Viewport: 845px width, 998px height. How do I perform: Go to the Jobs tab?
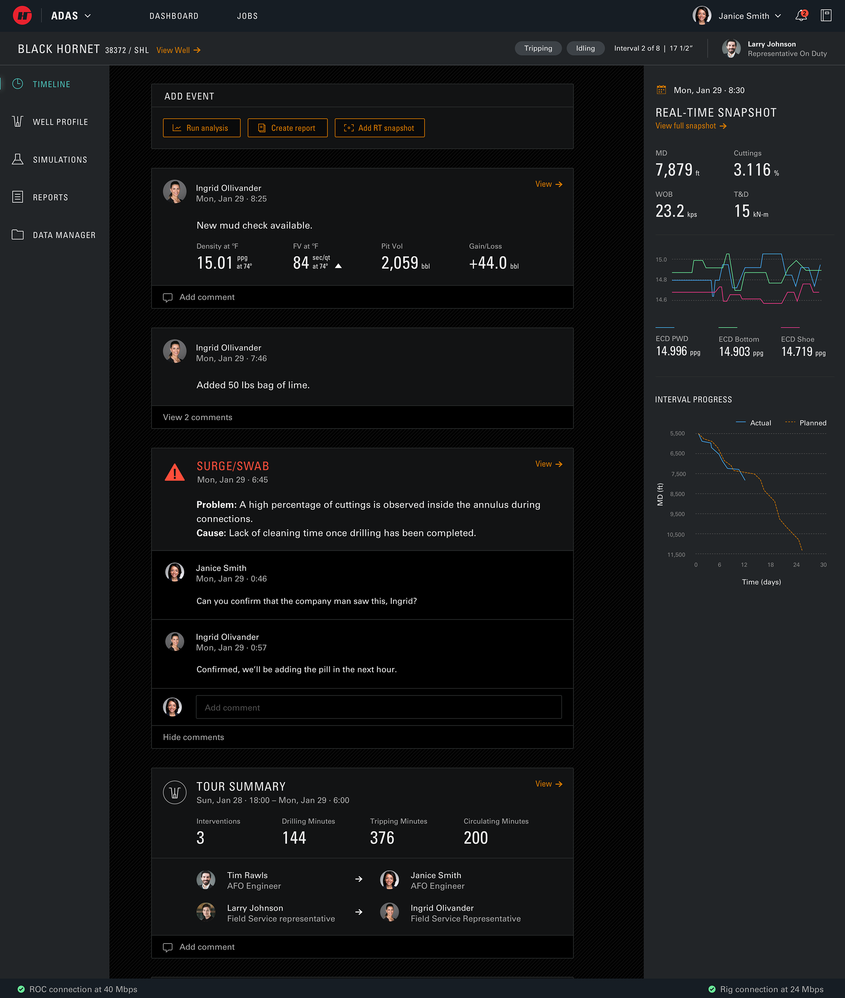pos(247,16)
